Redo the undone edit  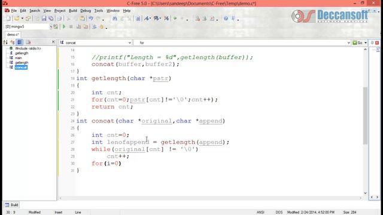pyautogui.click(x=98, y=19)
